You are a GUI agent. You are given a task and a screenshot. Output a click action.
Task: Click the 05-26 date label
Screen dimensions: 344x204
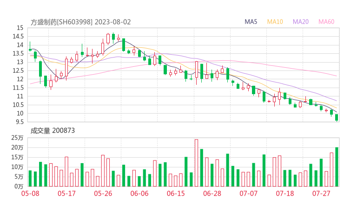click(103, 193)
